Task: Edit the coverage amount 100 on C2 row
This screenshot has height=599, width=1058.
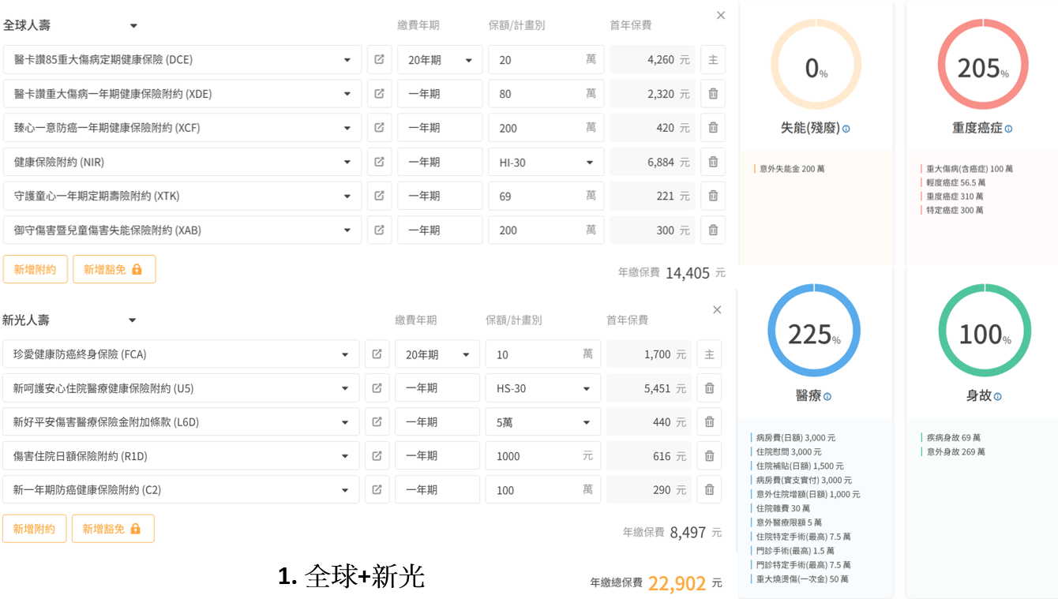Action: click(x=543, y=490)
